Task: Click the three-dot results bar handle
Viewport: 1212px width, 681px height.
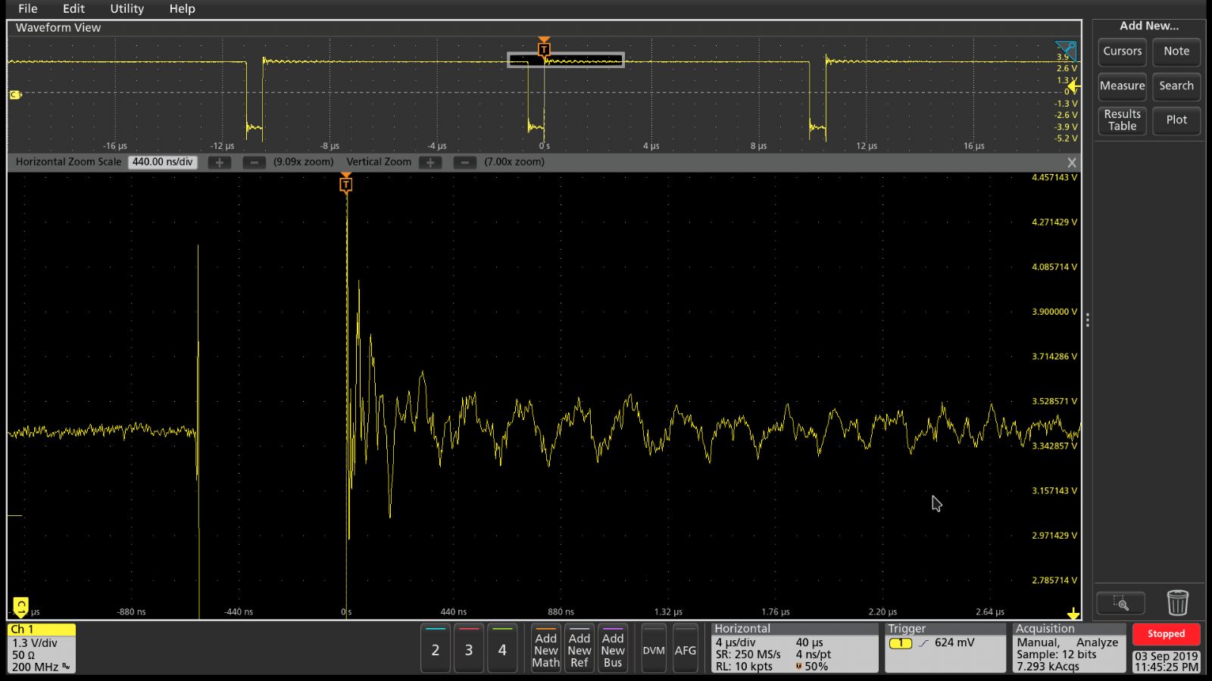Action: [x=1087, y=320]
